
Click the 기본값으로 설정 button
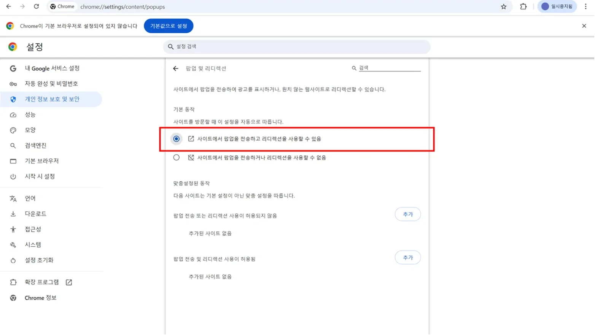[x=169, y=26]
